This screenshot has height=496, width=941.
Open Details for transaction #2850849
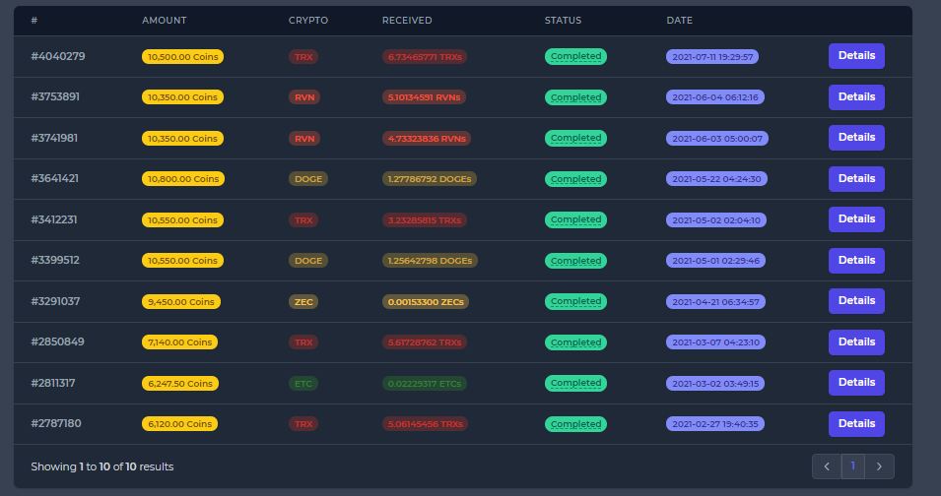click(856, 342)
